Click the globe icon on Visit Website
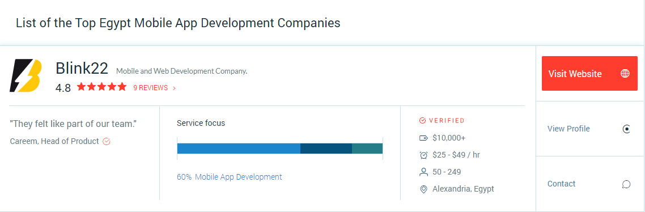The image size is (645, 212). pos(625,74)
